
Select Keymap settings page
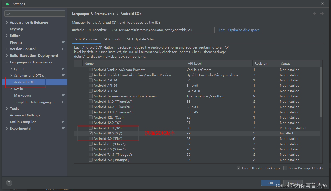(x=16, y=29)
